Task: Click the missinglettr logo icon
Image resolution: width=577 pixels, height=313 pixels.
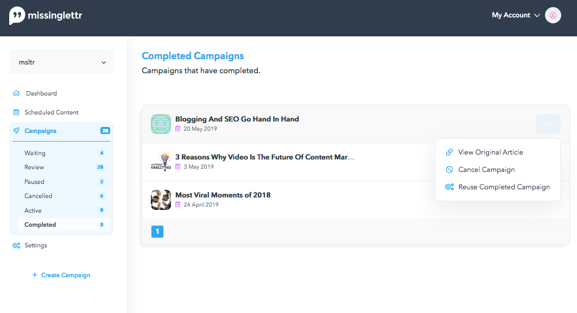Action: click(x=17, y=16)
